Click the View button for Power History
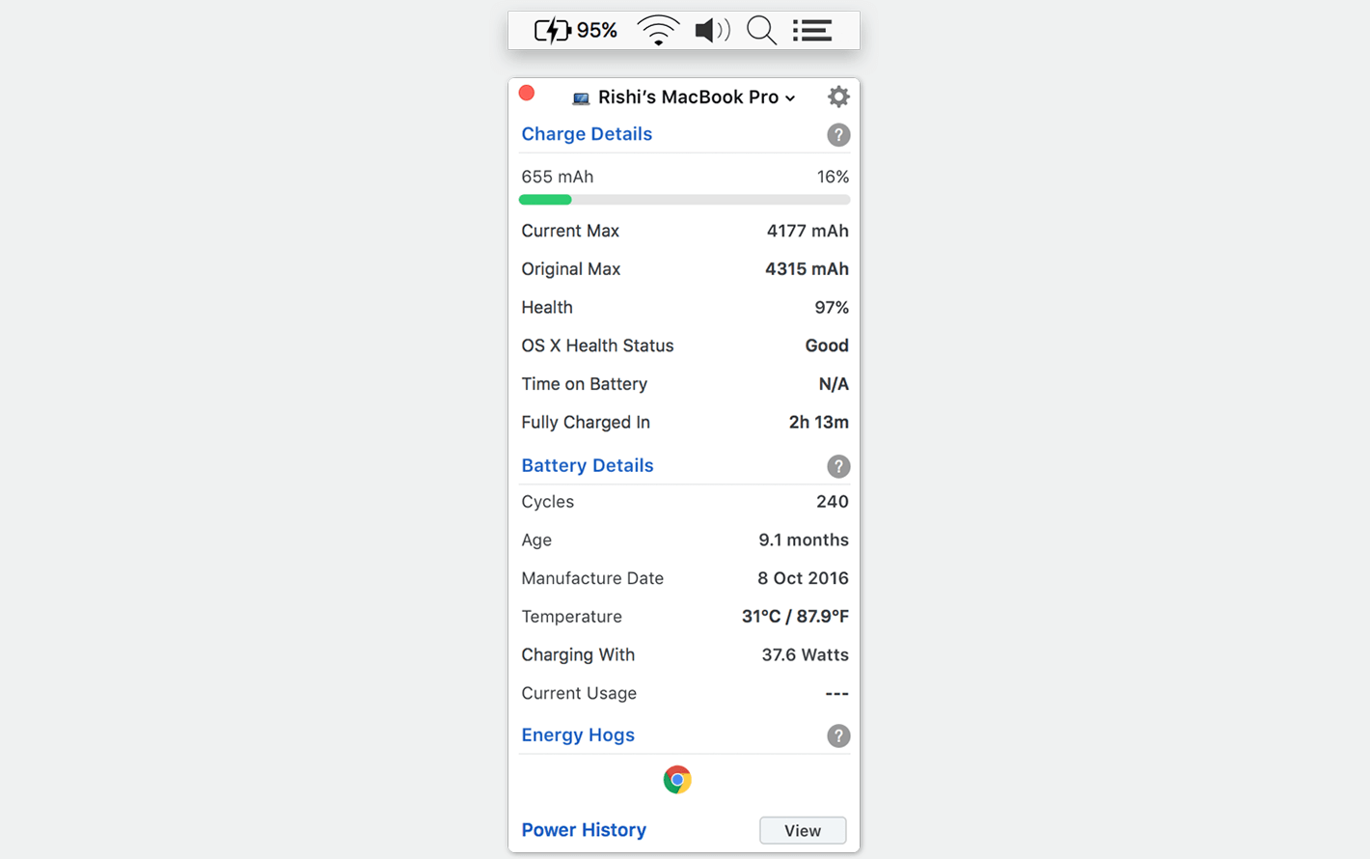This screenshot has height=859, width=1370. click(803, 830)
